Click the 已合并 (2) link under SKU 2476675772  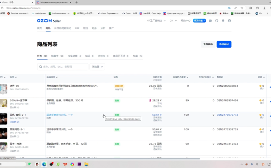pos(15,122)
